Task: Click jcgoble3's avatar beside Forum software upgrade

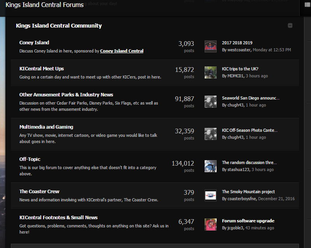Action: [x=210, y=224]
